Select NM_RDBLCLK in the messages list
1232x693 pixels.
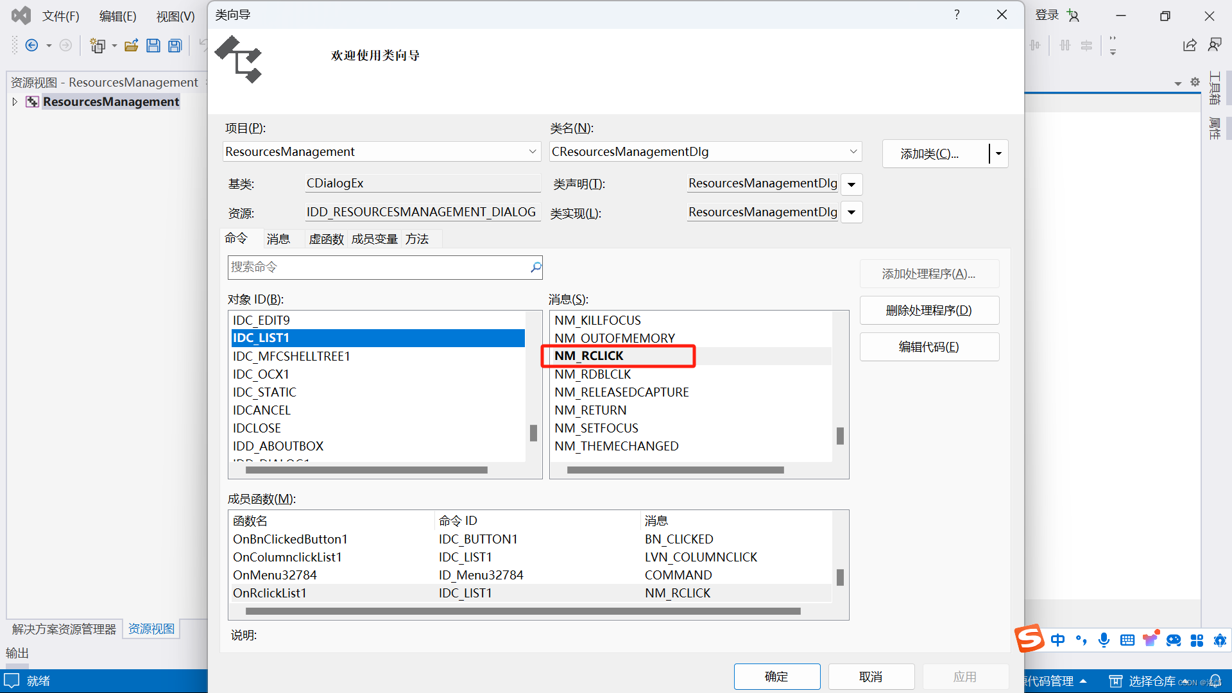(692, 374)
